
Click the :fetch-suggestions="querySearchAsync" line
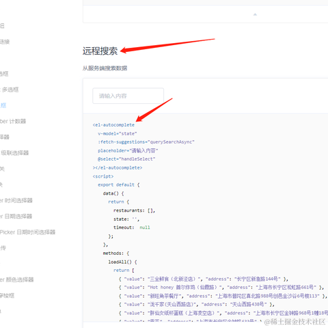pos(146,142)
